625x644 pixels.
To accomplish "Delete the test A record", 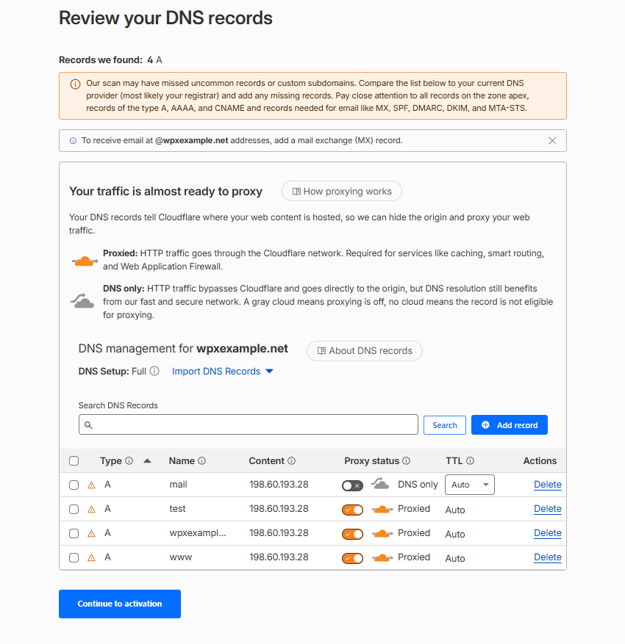I will coord(547,509).
